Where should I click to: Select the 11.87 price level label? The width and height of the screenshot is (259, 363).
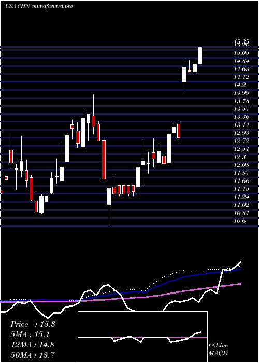241,173
